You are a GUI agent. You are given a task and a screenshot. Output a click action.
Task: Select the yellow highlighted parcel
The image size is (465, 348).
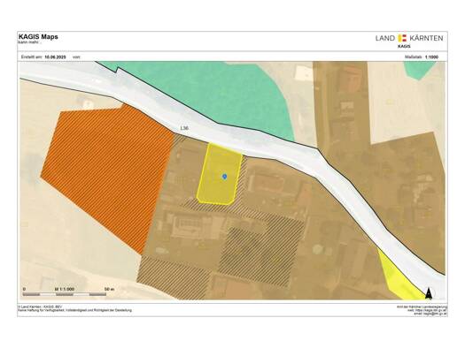tap(220, 173)
